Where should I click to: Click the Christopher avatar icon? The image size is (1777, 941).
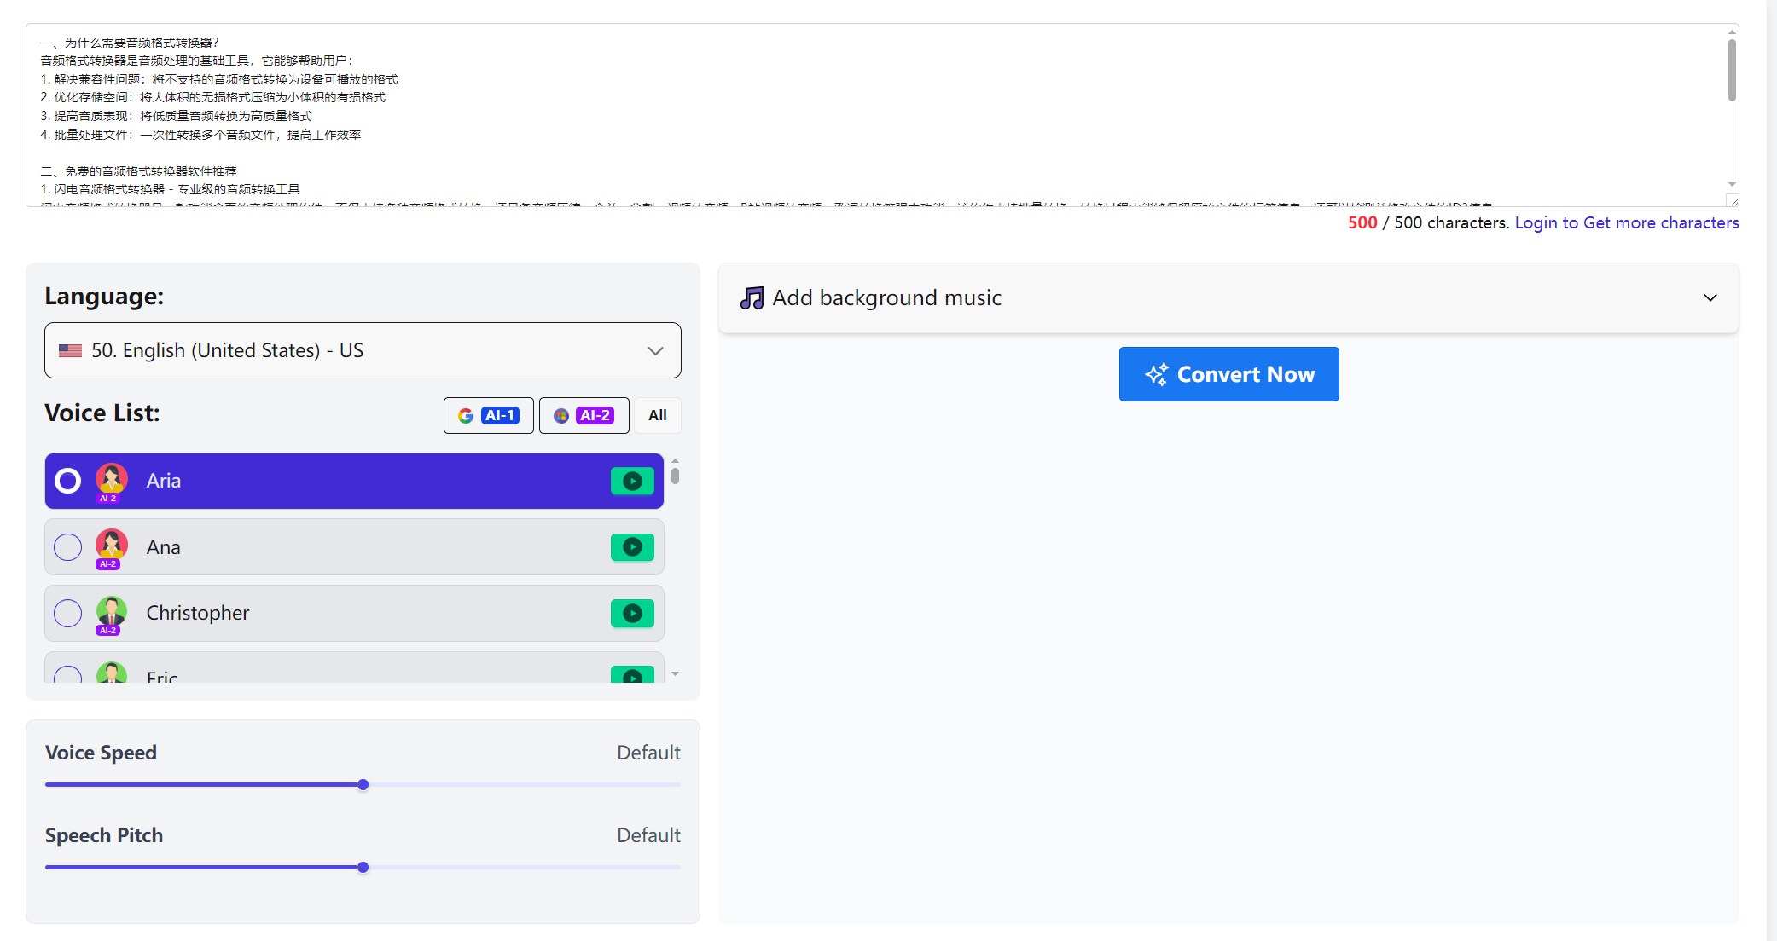(111, 612)
